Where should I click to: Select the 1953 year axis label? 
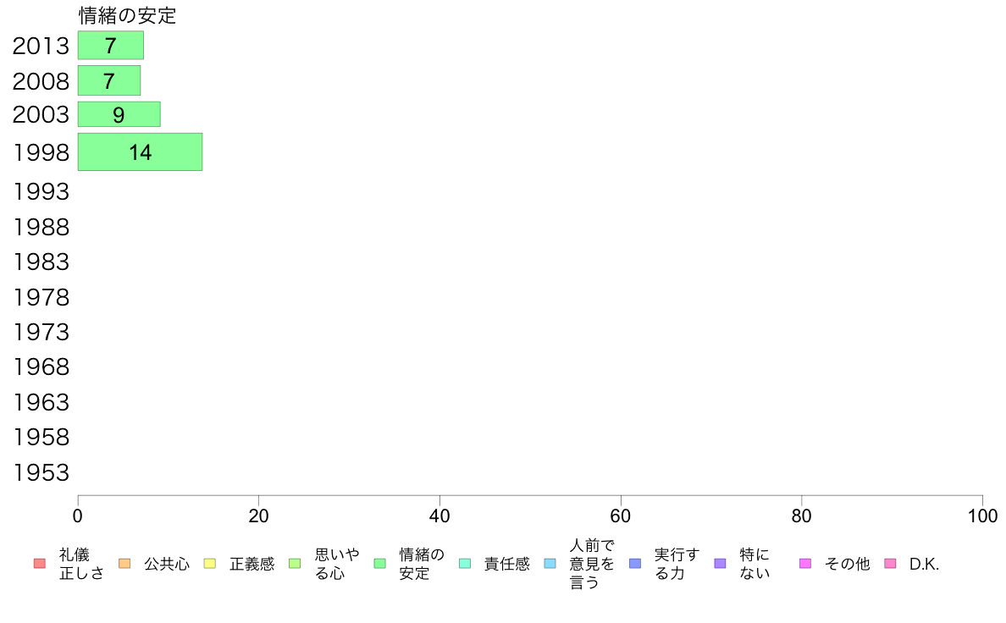click(x=41, y=472)
